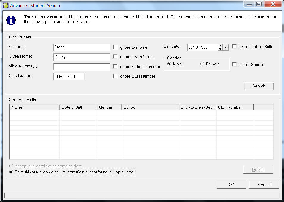Toggle the Ignore Gender checkbox
The image size is (284, 202).
[235, 64]
